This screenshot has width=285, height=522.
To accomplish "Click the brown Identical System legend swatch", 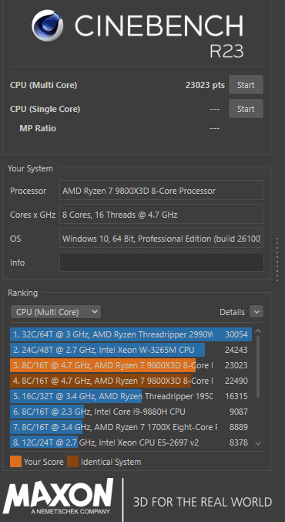I will pos(72,462).
